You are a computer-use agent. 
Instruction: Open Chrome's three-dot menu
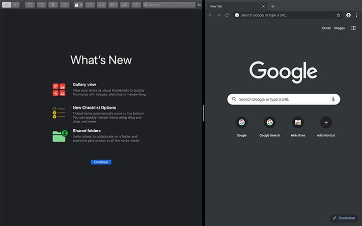(x=356, y=15)
